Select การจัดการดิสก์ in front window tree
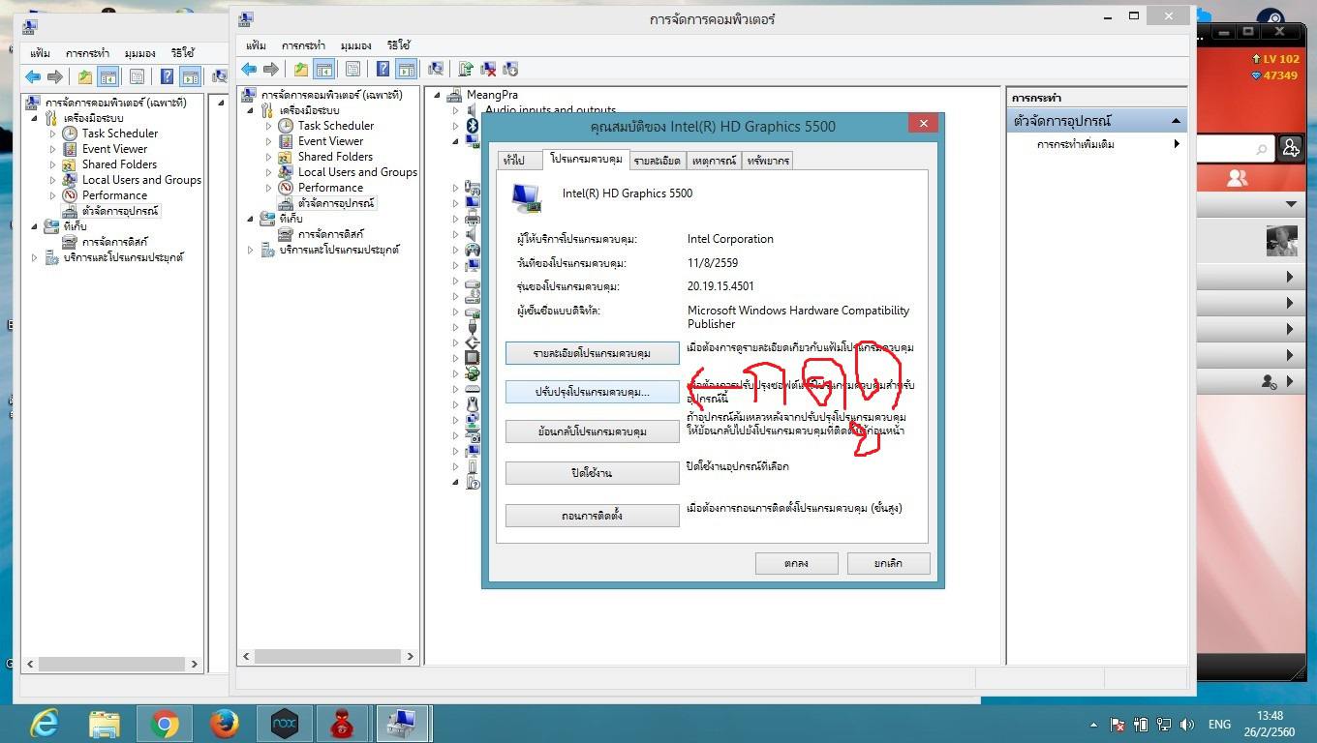1317x743 pixels. click(331, 234)
